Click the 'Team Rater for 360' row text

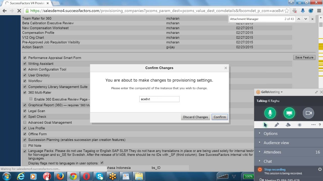pyautogui.click(x=37, y=18)
